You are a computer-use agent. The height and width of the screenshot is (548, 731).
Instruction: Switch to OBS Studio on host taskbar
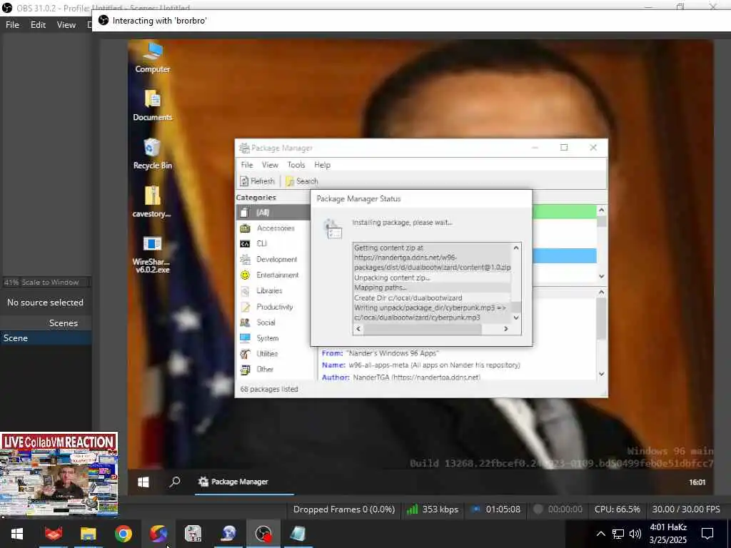click(x=263, y=534)
